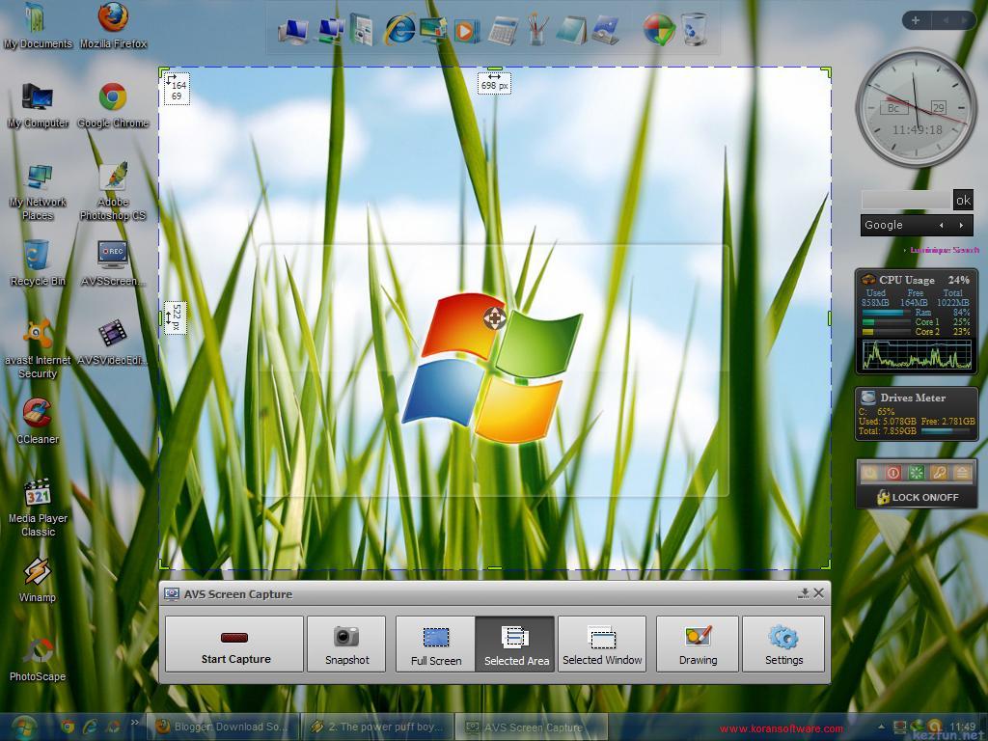This screenshot has width=988, height=741.
Task: Launch Media Player Classic shortcut
Action: click(x=38, y=508)
